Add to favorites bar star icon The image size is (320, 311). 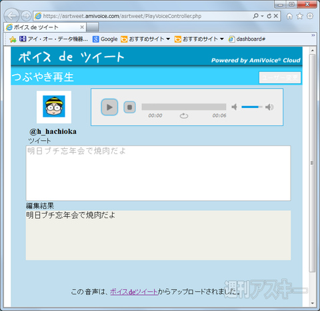coord(13,39)
